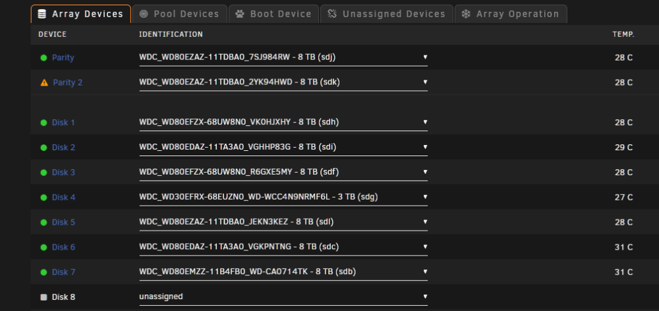Open the Disk 1 device dropdown
This screenshot has width=659, height=311.
coord(283,123)
